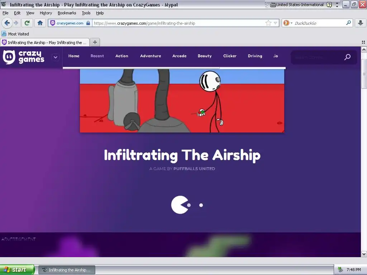Viewport: 367px width, 275px height.
Task: Open the URL history dropdown arrow
Action: (x=276, y=23)
